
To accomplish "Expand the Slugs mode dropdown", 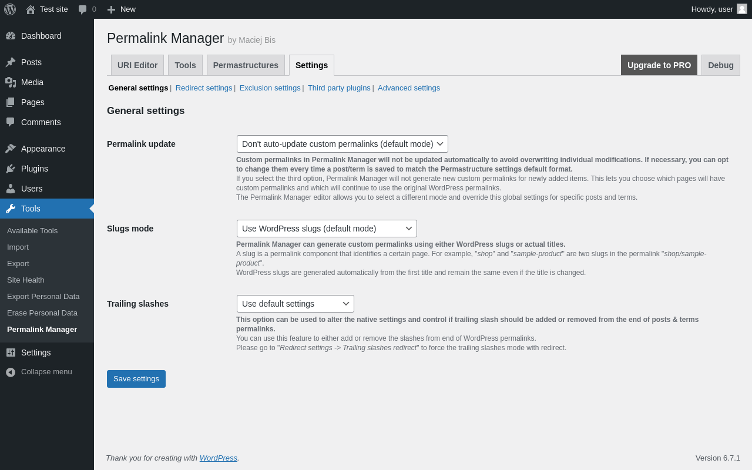I will pyautogui.click(x=327, y=229).
